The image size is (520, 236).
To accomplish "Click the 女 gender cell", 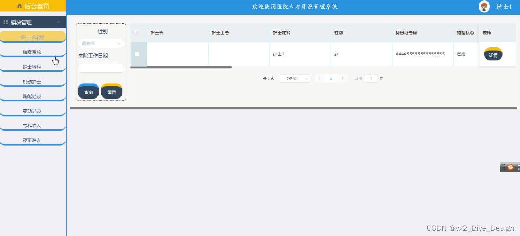I will [x=361, y=54].
